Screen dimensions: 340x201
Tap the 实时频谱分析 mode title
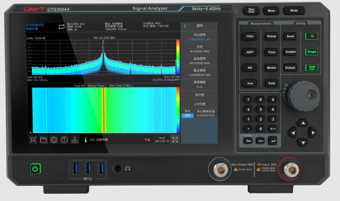tap(35, 25)
